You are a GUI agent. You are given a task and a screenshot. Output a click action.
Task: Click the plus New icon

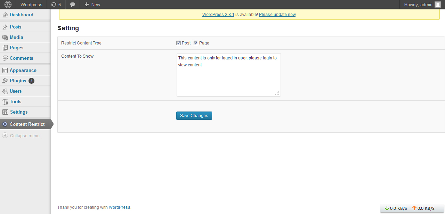(87, 5)
